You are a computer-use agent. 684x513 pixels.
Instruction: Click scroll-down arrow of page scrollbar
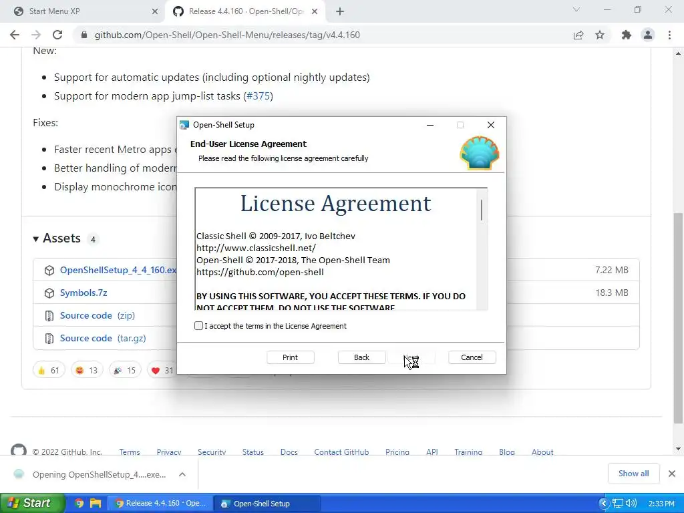tap(678, 449)
